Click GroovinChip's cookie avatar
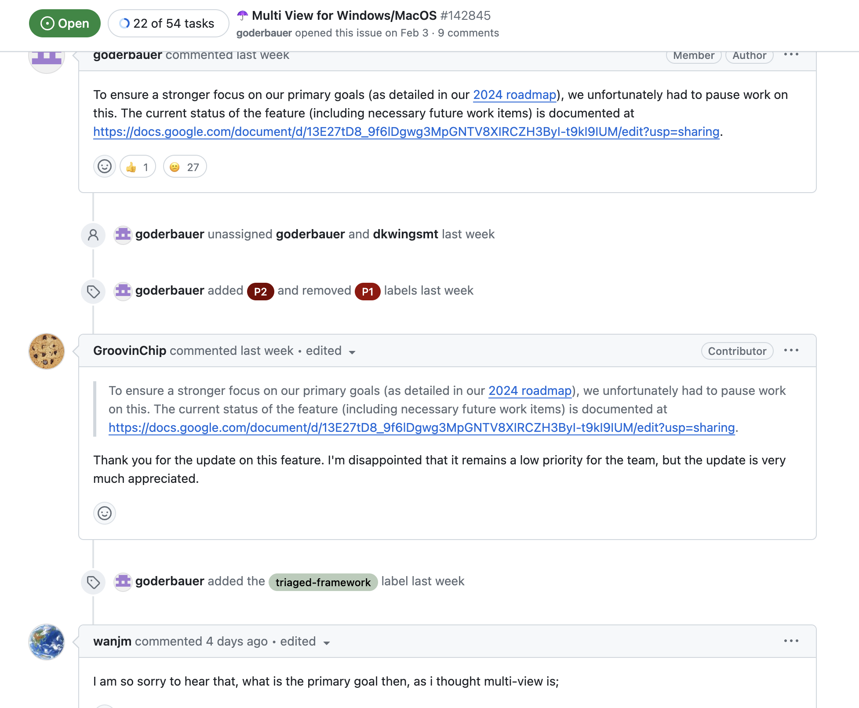 [47, 351]
